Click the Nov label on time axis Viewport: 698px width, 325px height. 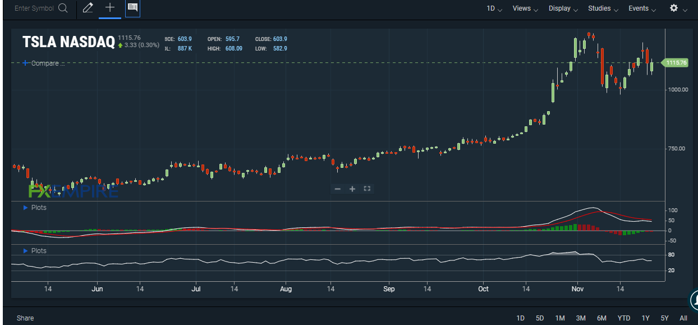(578, 289)
